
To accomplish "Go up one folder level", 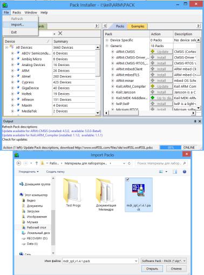I will click(37, 163).
